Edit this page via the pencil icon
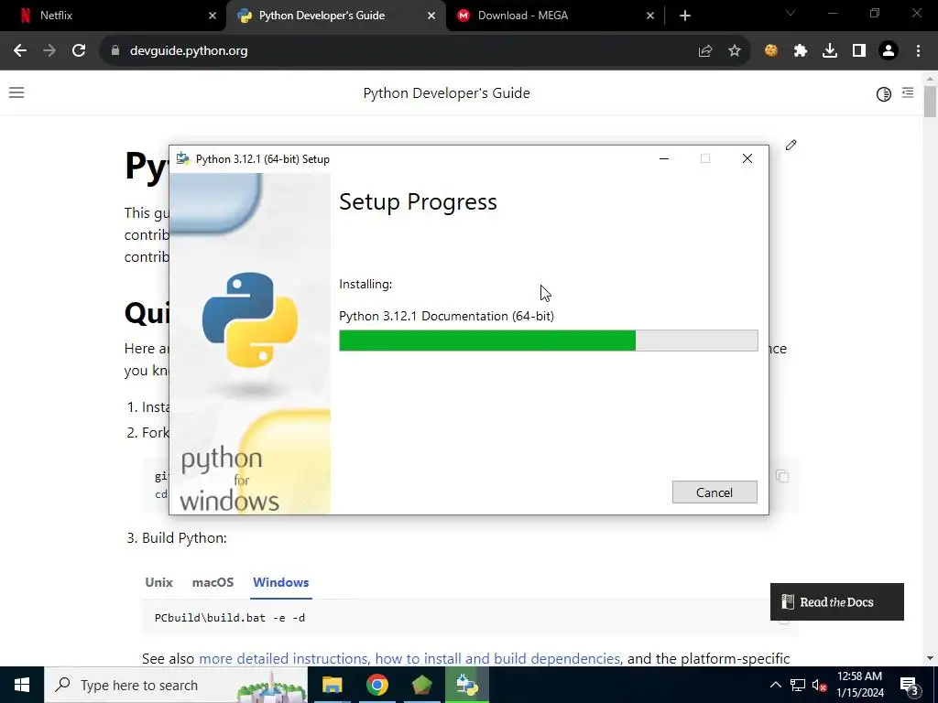Viewport: 938px width, 703px height. pyautogui.click(x=791, y=146)
